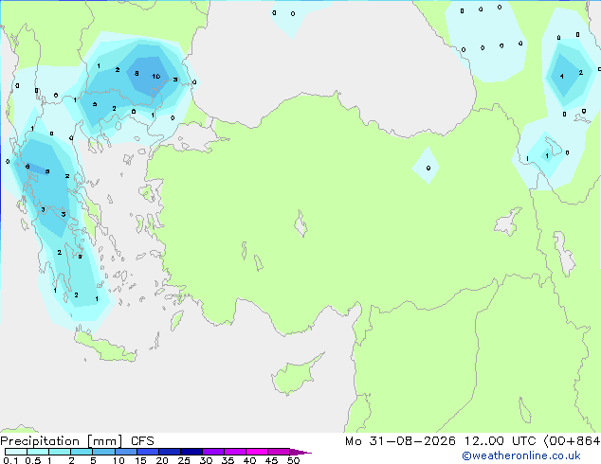601x464 pixels.
Task: Click the legend scale label '20'
Action: pos(162,460)
